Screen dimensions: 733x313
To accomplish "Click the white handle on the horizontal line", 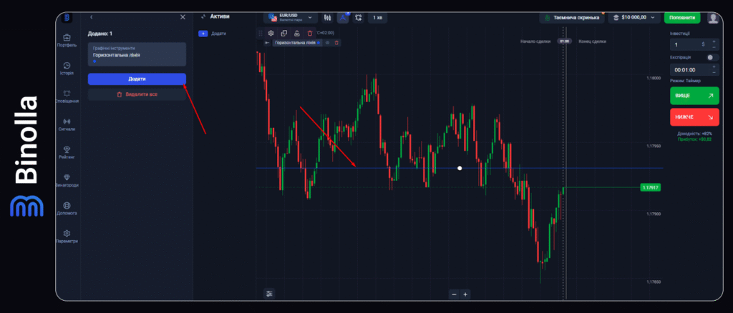I will click(460, 168).
